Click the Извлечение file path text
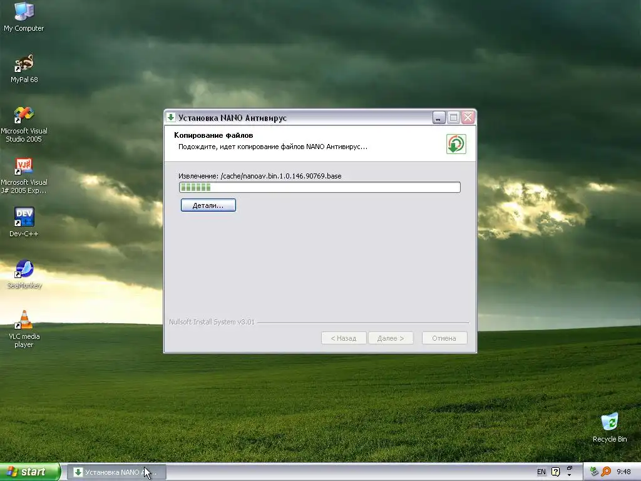 260,176
